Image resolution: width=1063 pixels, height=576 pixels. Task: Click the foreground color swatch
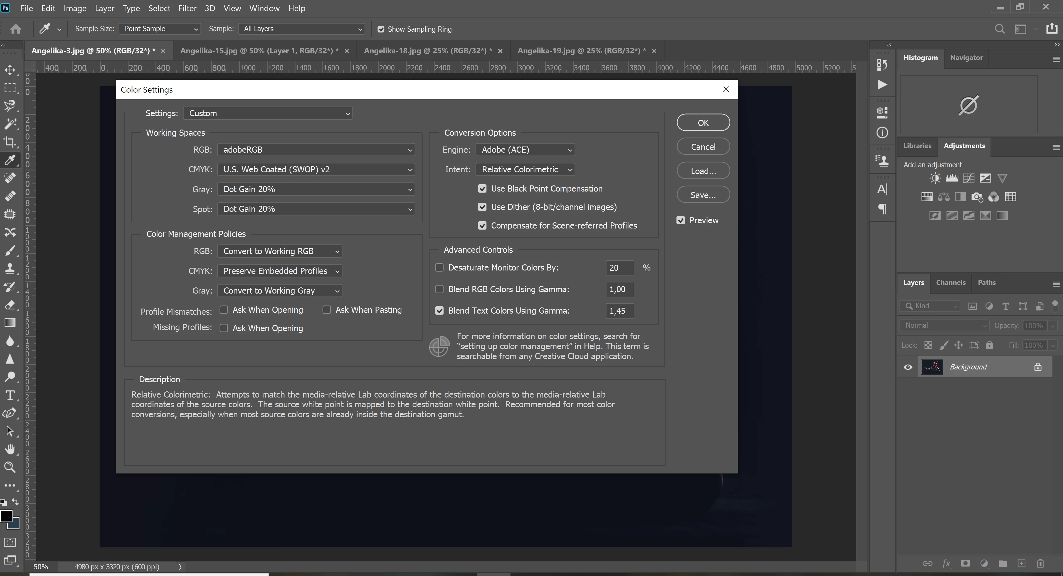point(6,516)
